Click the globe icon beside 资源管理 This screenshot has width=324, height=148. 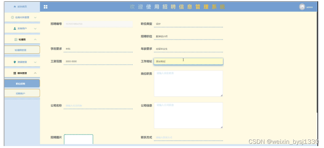coord(15,62)
